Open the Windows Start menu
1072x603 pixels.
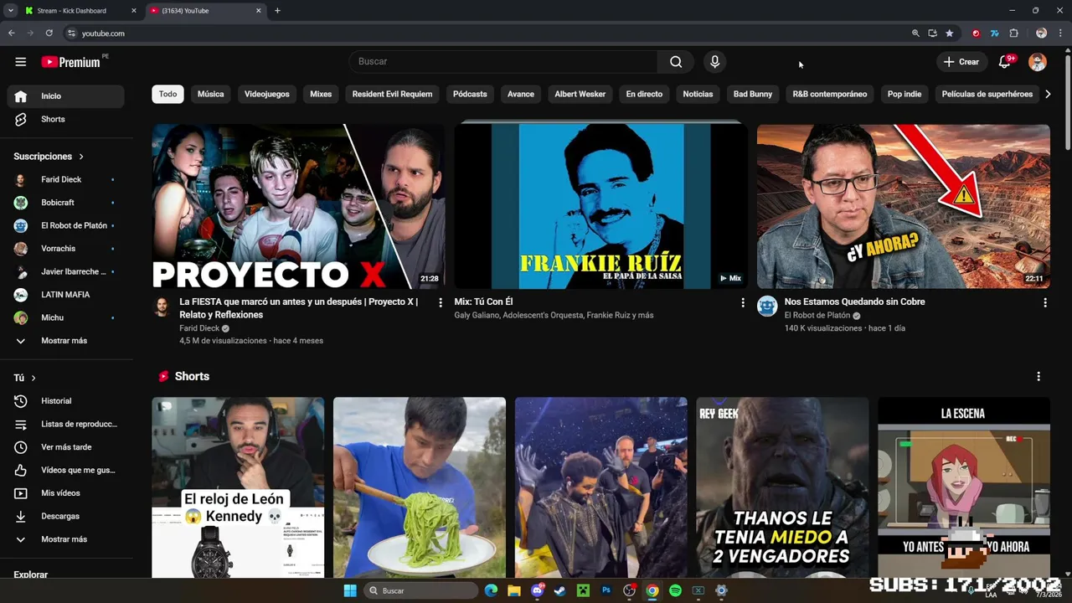[350, 591]
